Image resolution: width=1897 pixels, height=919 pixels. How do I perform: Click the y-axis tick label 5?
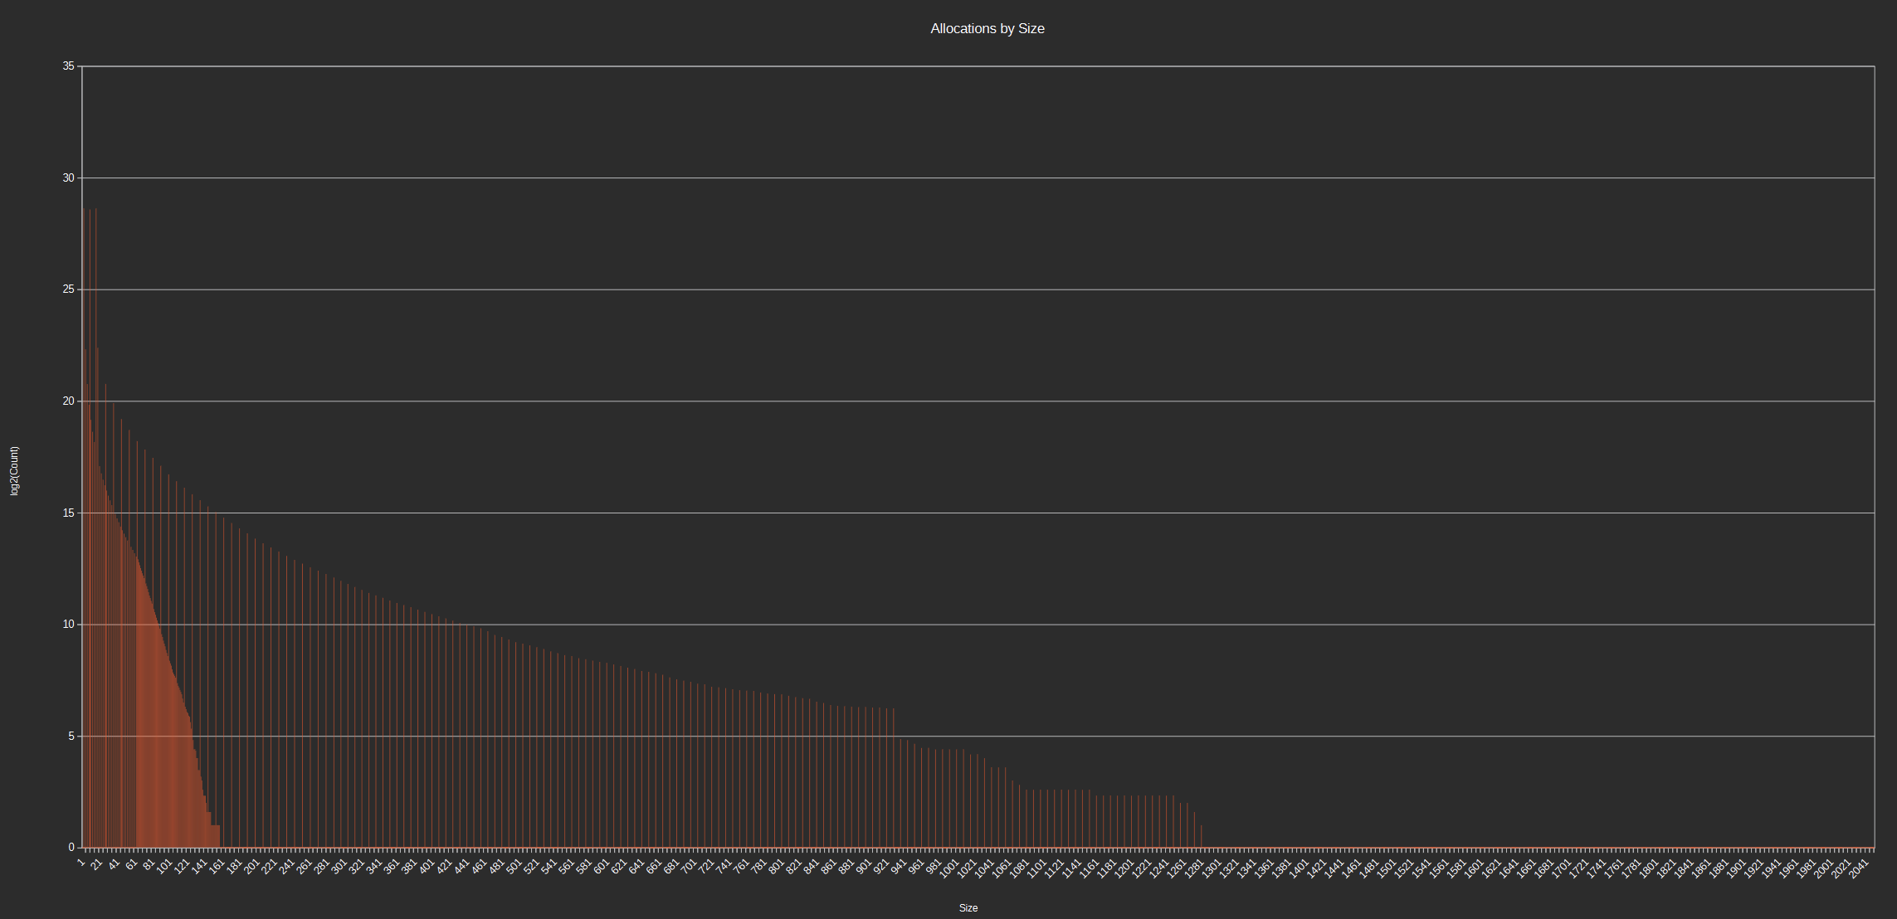71,737
